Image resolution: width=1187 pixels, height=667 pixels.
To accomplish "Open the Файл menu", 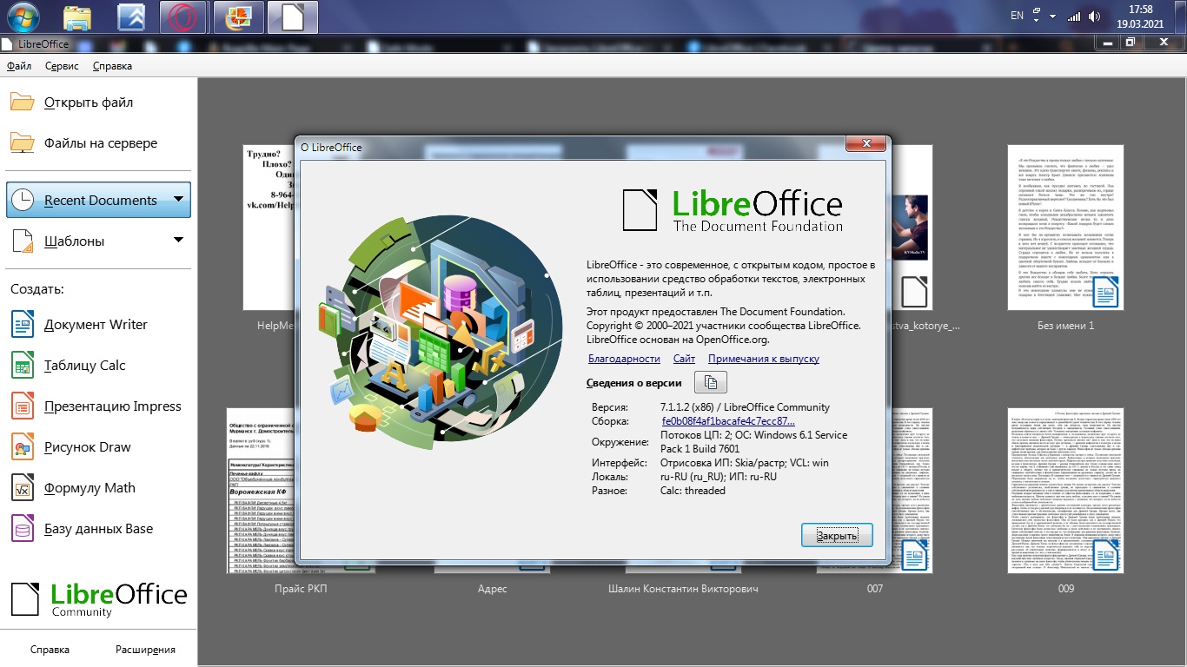I will click(x=19, y=66).
